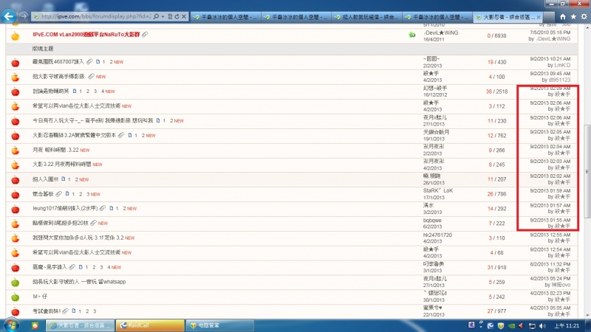The width and height of the screenshot is (591, 332).
Task: Click the taskbar clock showing 11:21
Action: pos(567,326)
